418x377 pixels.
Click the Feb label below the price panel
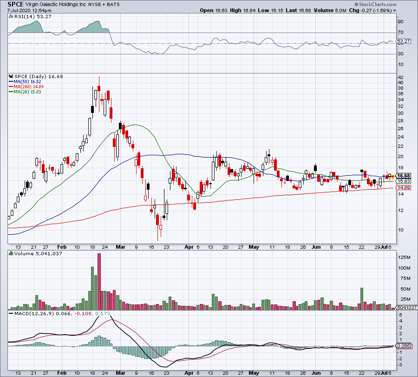[62, 247]
